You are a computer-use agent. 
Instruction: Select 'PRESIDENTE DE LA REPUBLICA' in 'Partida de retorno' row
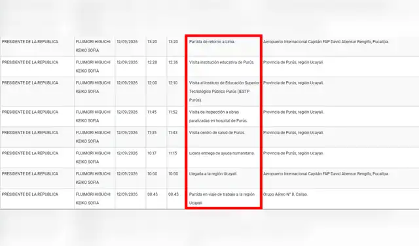click(30, 42)
